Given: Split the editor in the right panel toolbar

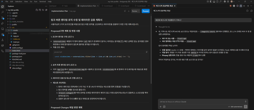Looking at the screenshot, I should click(x=238, y=6).
